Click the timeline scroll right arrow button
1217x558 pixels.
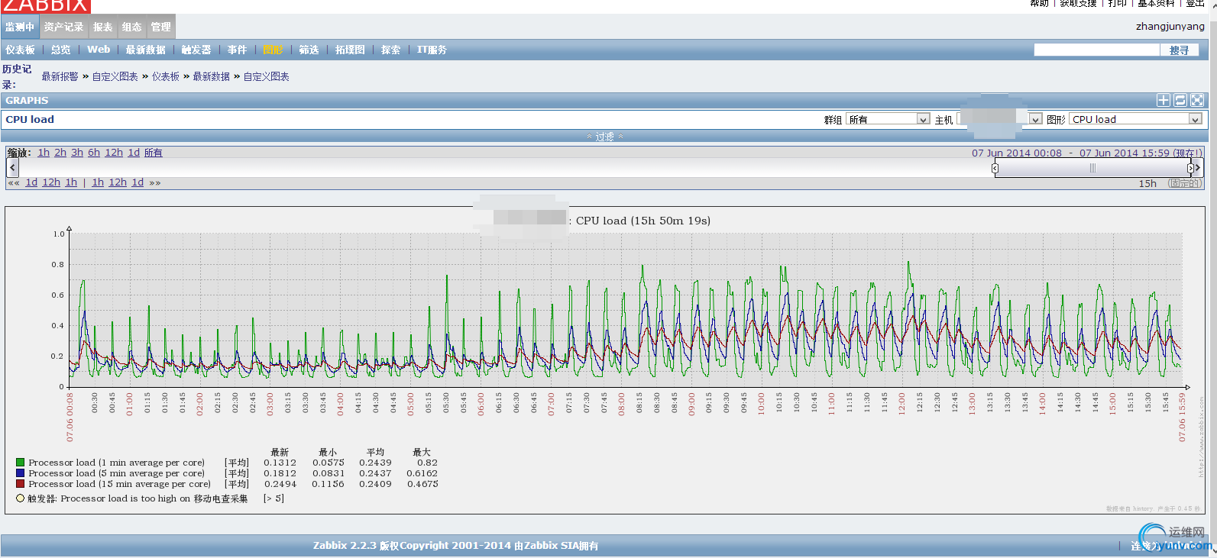(x=1197, y=167)
